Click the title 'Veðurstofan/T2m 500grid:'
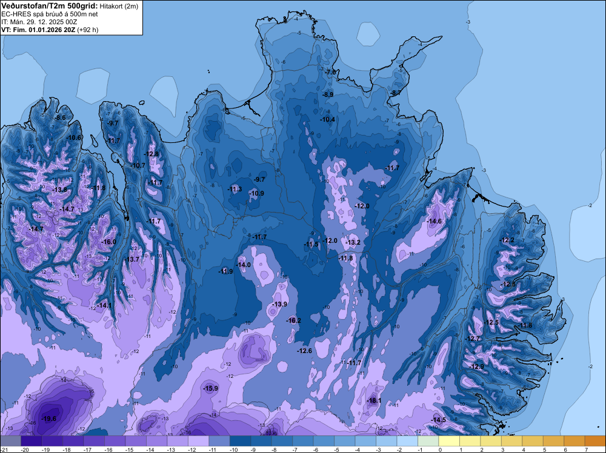 (49, 5)
